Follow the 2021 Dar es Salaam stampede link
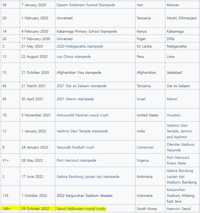This screenshot has height=213, width=200. [x=81, y=86]
